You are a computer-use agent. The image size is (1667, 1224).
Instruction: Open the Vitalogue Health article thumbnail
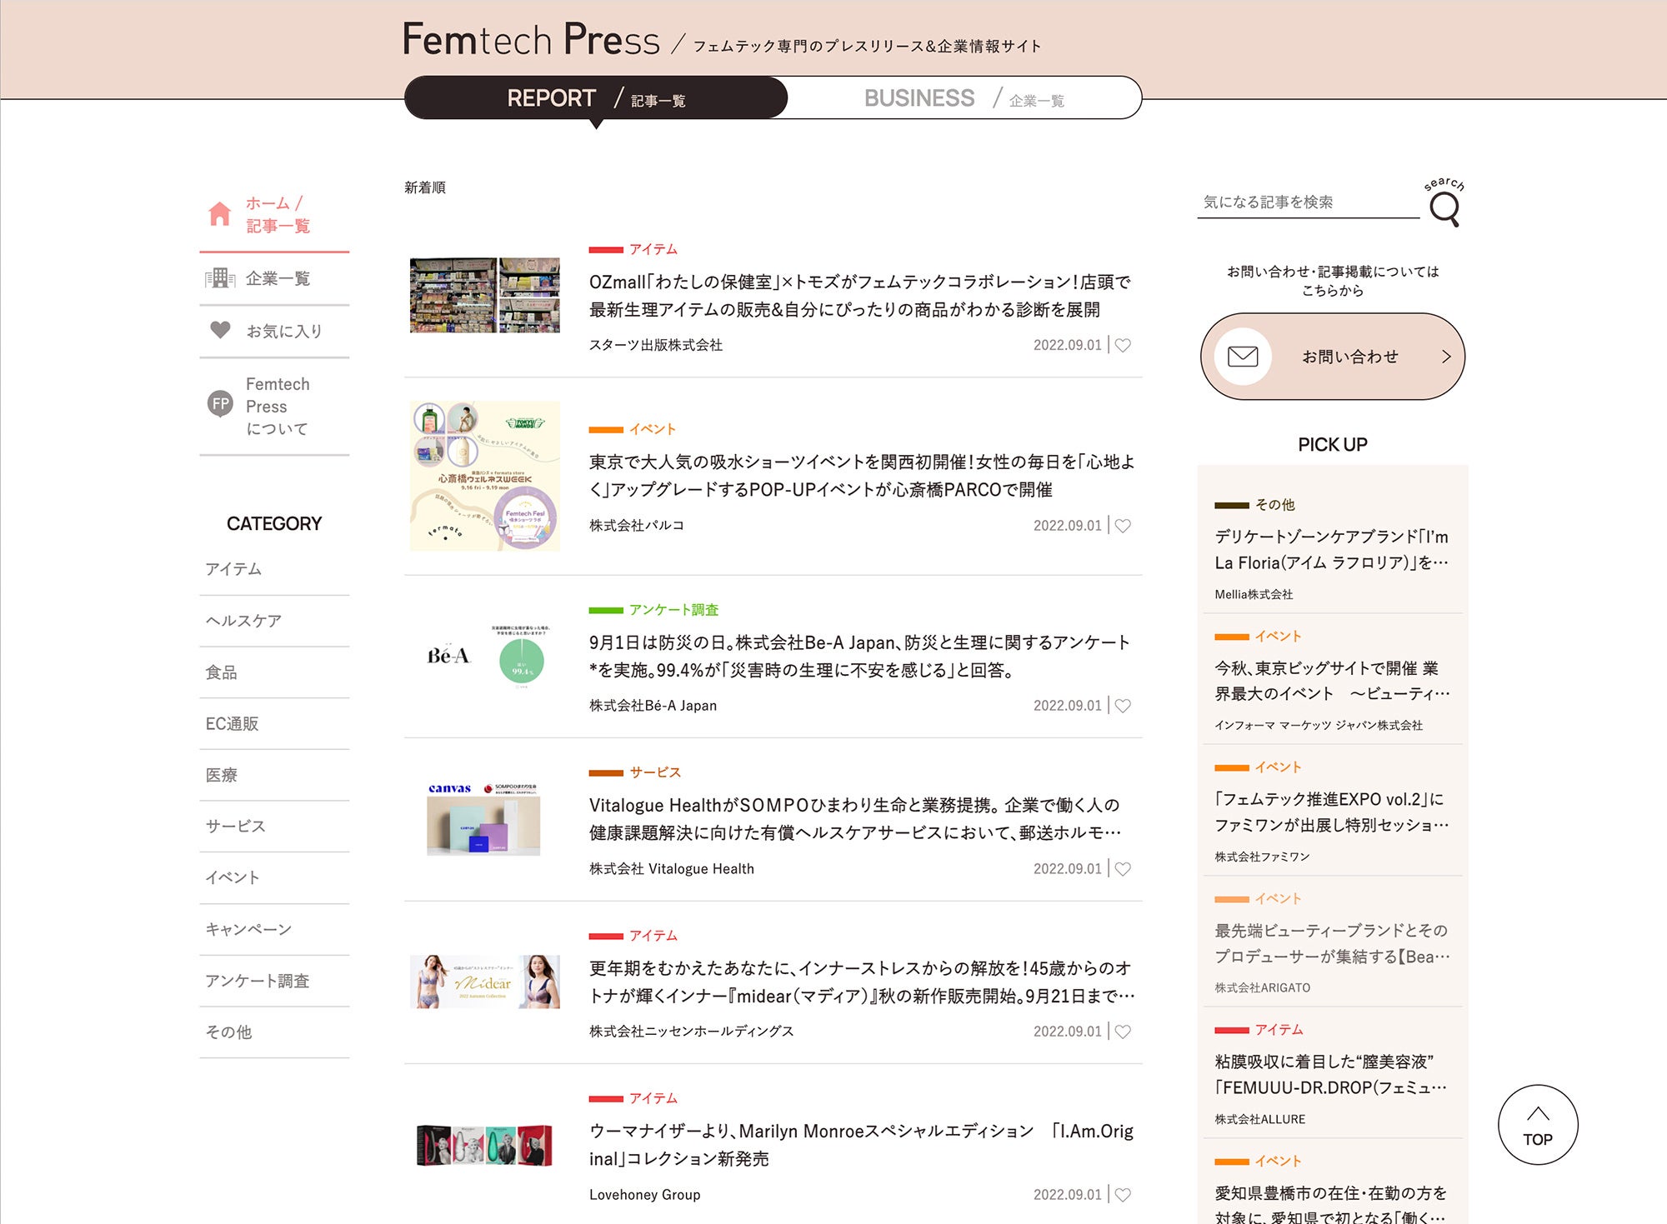pos(484,819)
